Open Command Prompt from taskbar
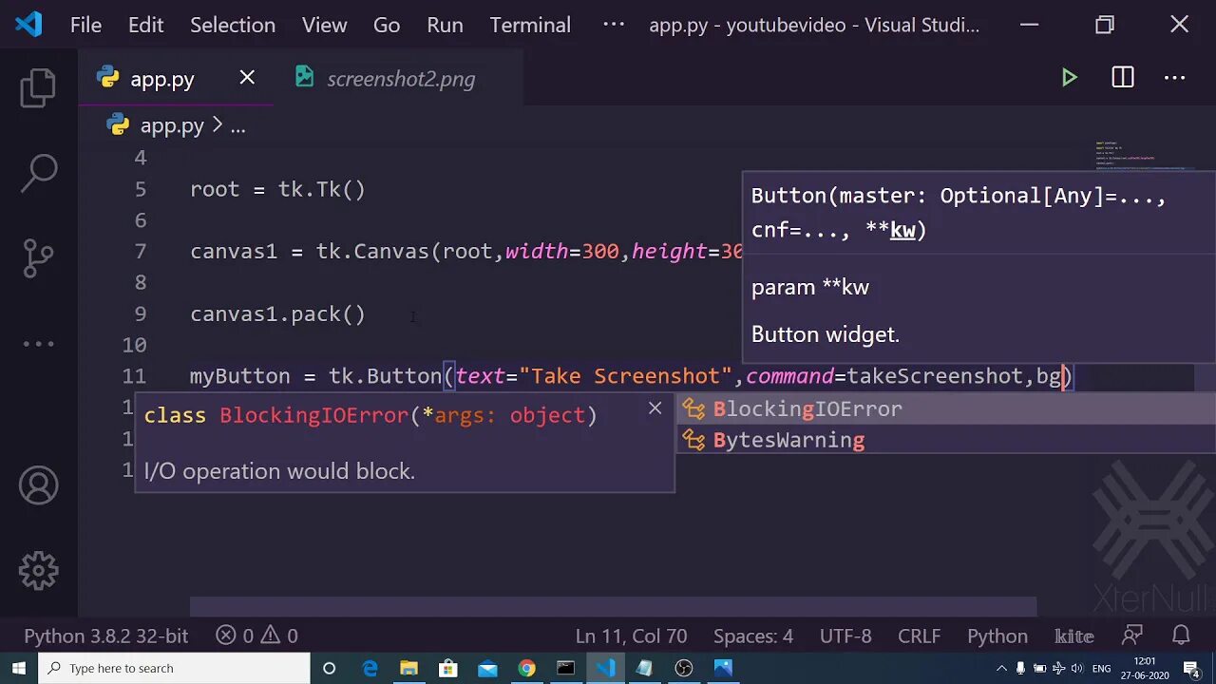 (565, 668)
